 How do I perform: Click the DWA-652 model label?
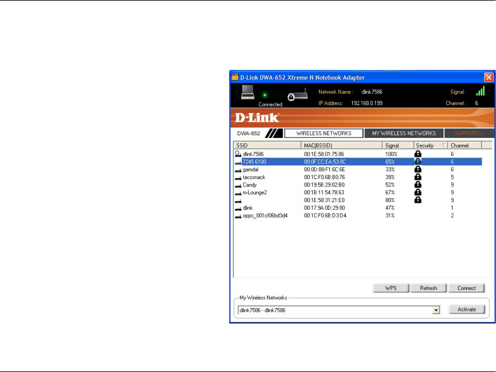pos(249,134)
